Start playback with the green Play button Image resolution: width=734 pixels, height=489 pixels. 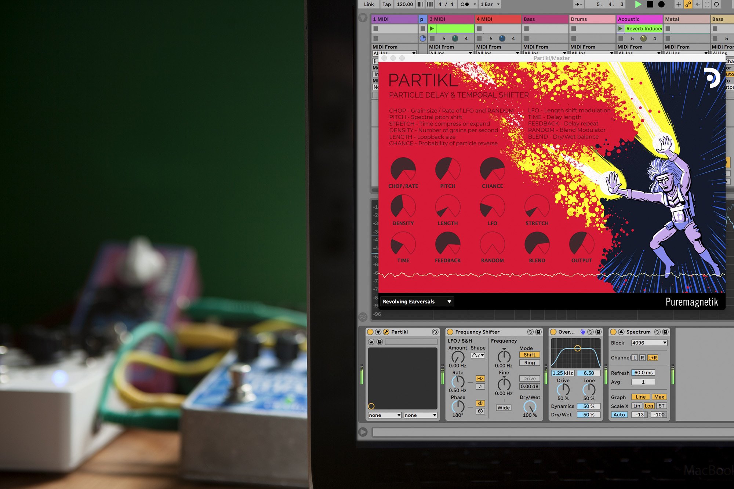638,4
